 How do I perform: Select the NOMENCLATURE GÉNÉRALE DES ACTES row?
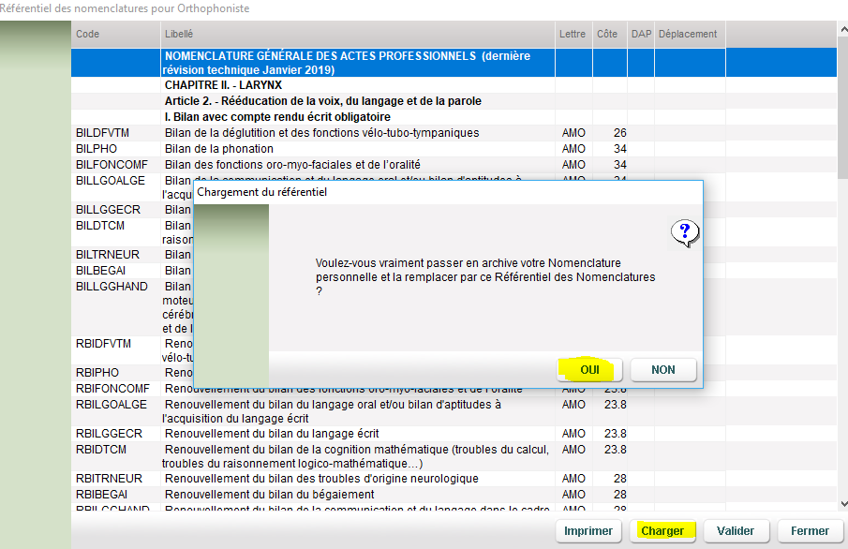(x=454, y=63)
